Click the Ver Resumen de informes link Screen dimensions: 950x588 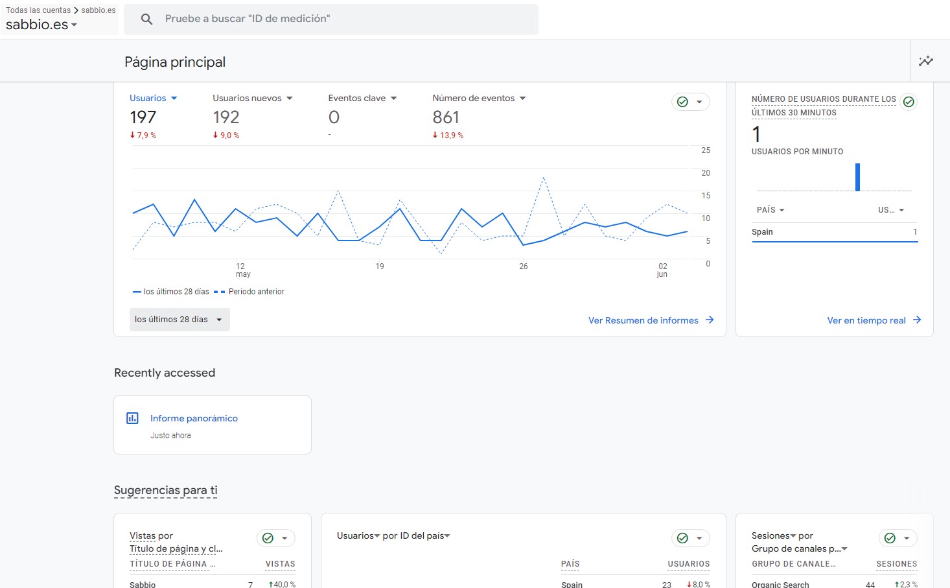[643, 320]
